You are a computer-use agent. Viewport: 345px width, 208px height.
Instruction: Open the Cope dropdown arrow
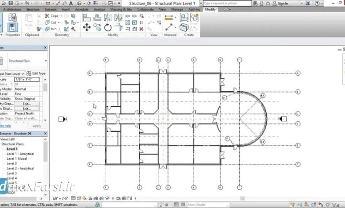click(61, 16)
